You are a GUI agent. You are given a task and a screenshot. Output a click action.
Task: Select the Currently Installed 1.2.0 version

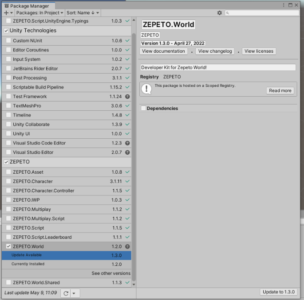click(67, 264)
